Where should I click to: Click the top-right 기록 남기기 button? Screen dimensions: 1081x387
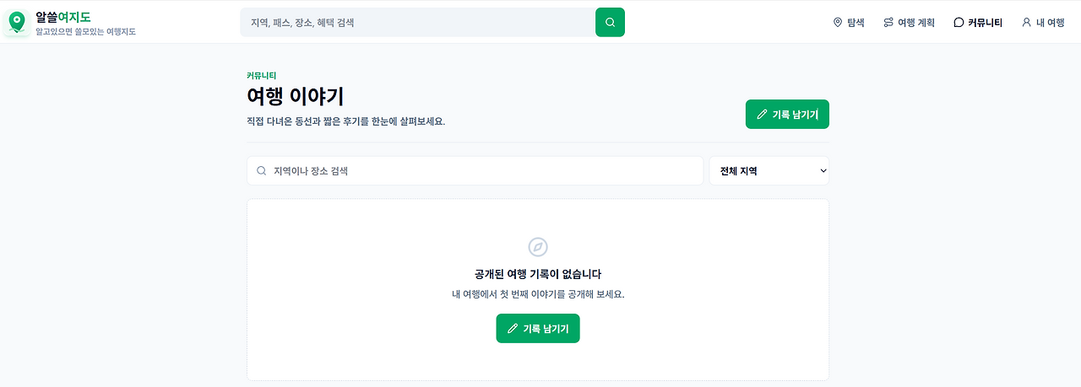(787, 115)
